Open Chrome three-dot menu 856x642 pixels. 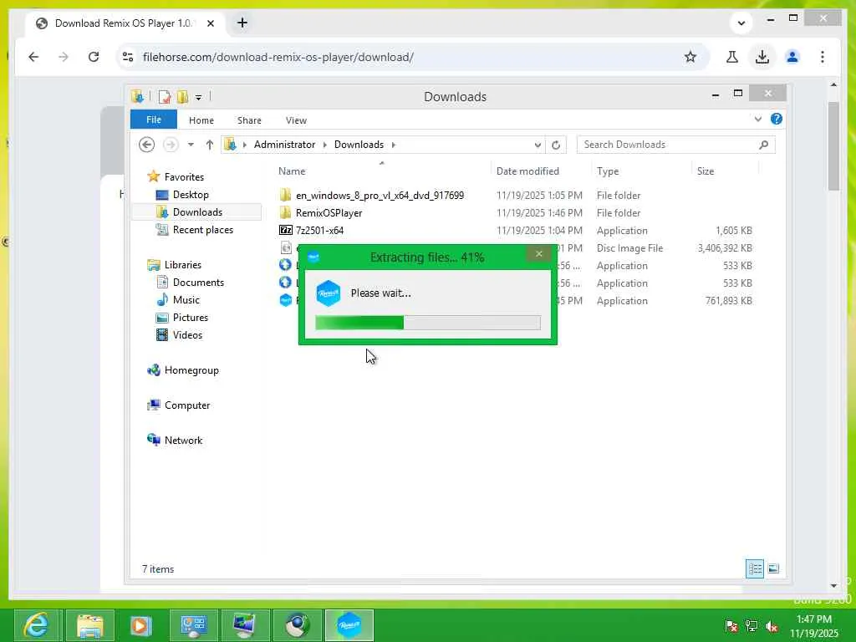coord(823,57)
